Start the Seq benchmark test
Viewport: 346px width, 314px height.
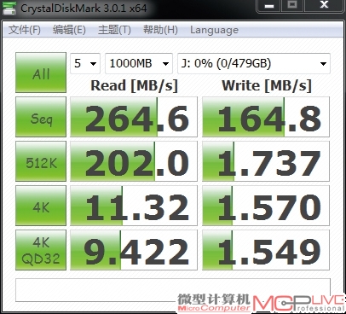[41, 117]
